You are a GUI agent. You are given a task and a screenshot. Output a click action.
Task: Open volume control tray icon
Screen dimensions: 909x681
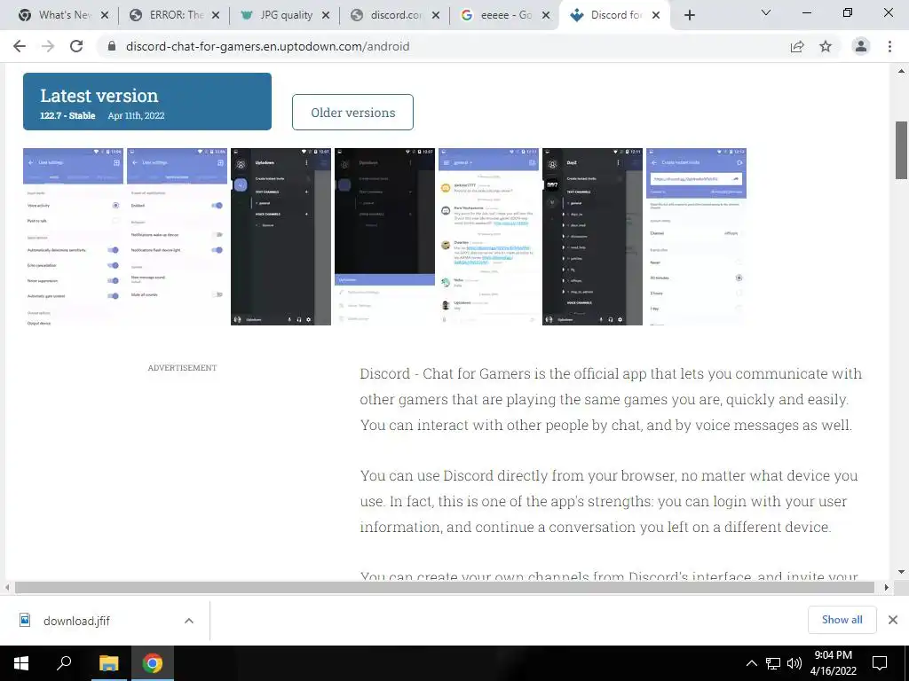794,663
